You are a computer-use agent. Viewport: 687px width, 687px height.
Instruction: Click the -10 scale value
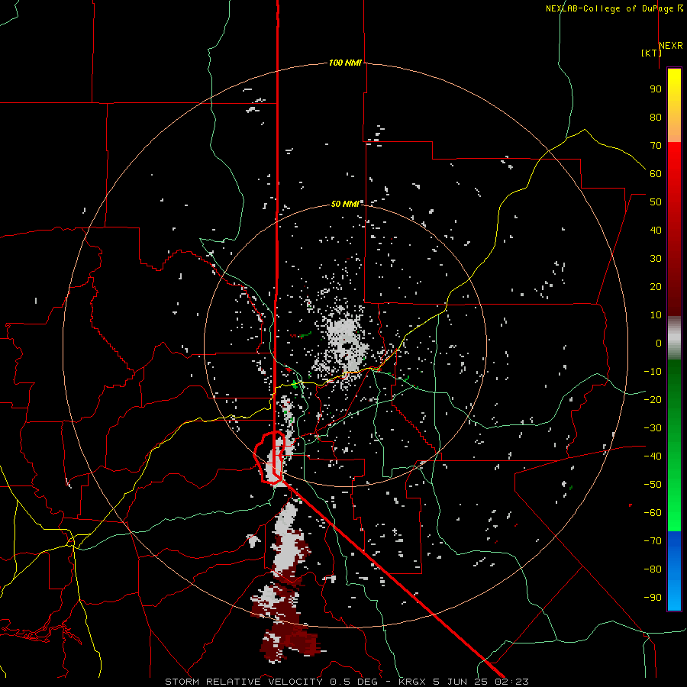653,372
